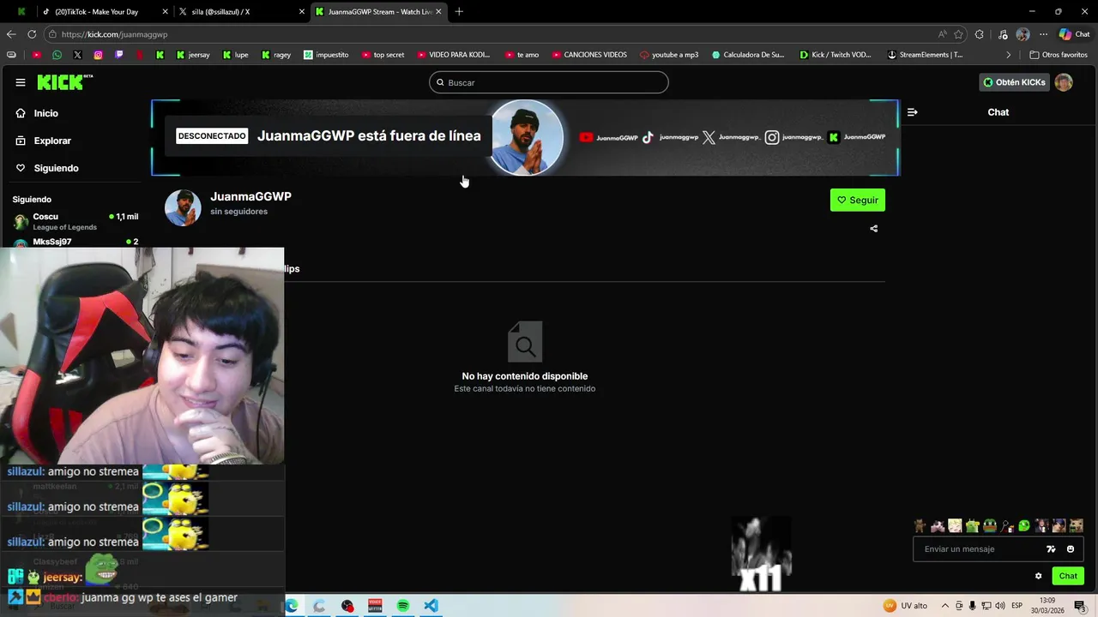Open the jeersay bookmark
The image size is (1098, 617).
pyautogui.click(x=193, y=55)
